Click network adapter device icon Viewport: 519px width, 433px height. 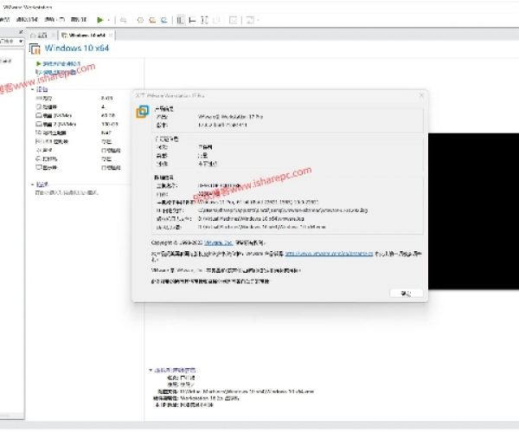pos(39,132)
